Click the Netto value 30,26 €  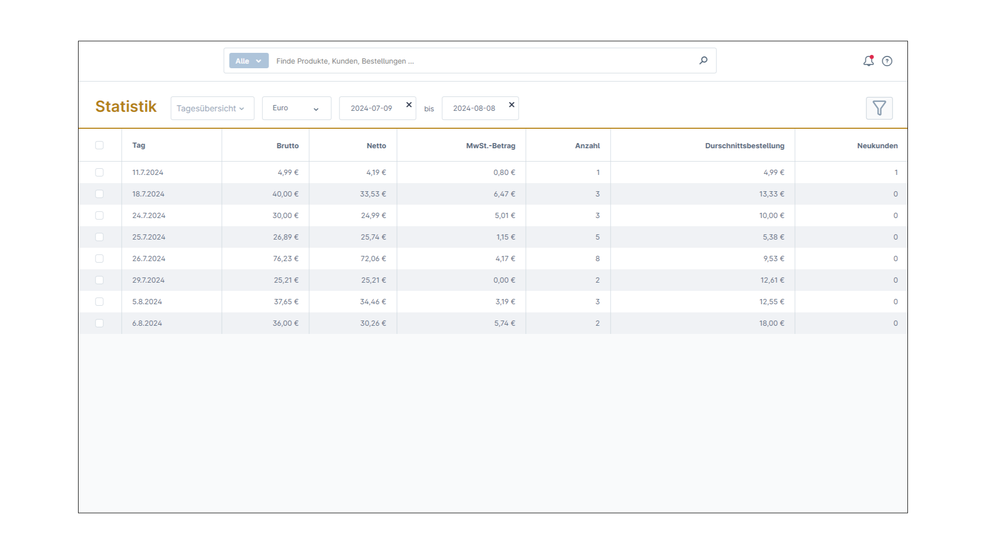point(373,323)
